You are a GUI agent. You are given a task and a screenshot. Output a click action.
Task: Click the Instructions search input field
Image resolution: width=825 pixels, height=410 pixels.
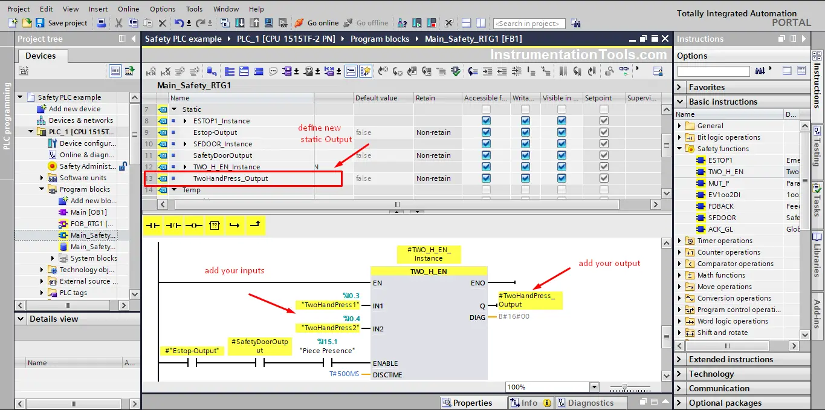[x=714, y=71]
